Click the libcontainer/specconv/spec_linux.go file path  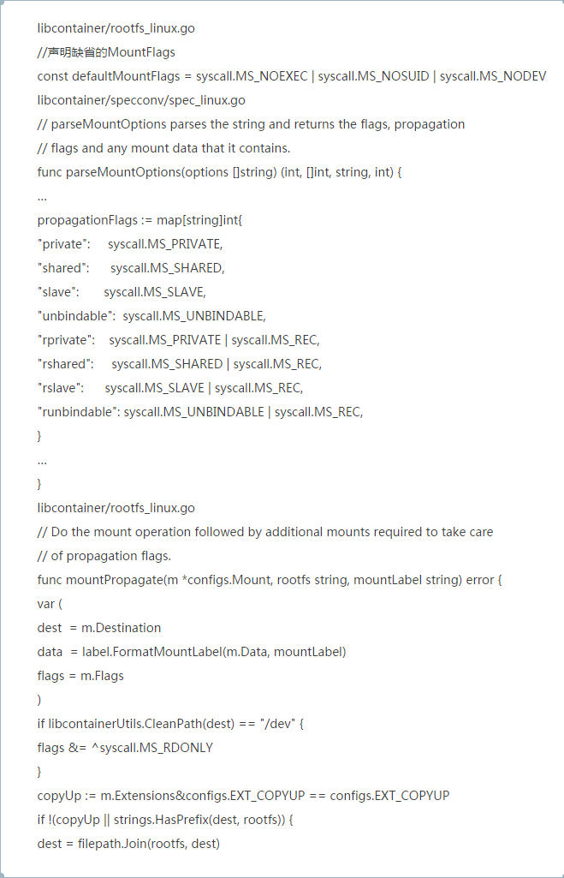tap(141, 100)
